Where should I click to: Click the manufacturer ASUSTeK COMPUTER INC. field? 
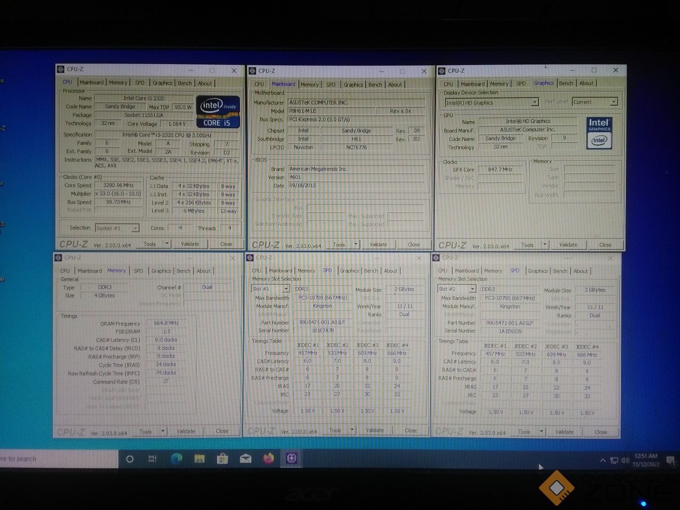[356, 102]
